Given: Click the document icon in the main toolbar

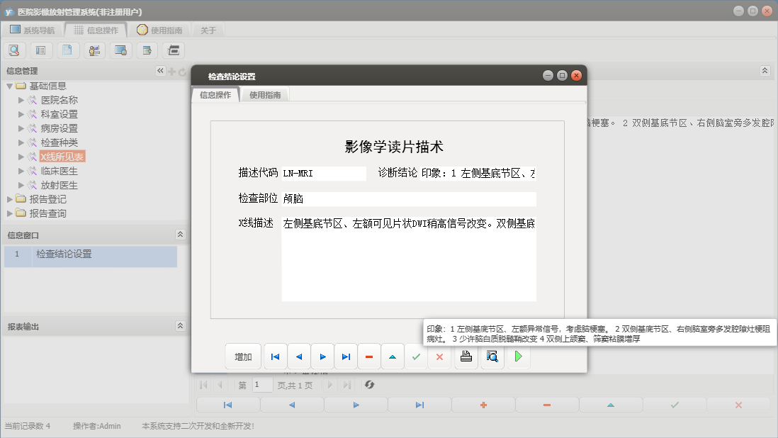Looking at the screenshot, I should [67, 50].
